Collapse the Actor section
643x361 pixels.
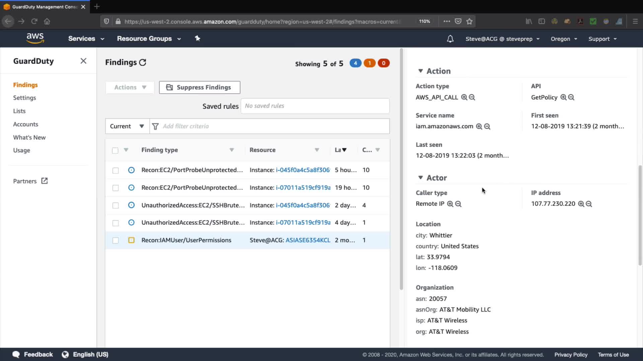421,177
